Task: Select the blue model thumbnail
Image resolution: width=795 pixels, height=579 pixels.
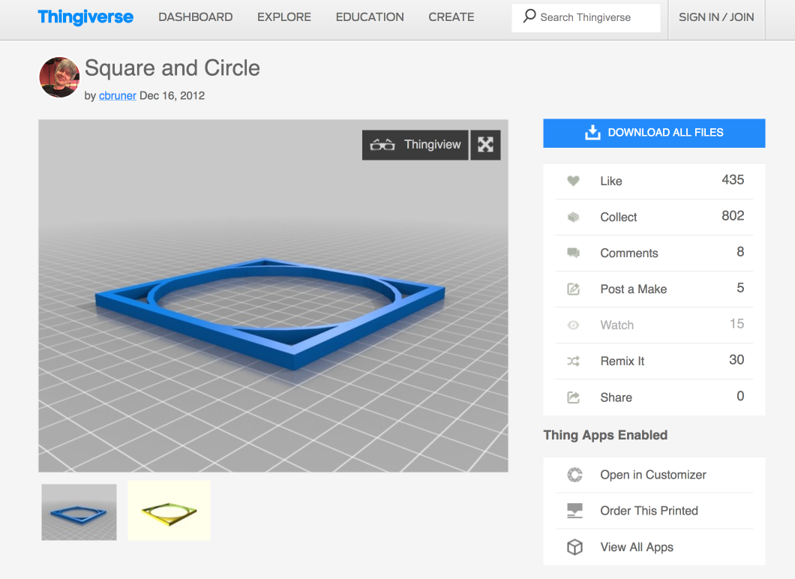Action: tap(79, 512)
